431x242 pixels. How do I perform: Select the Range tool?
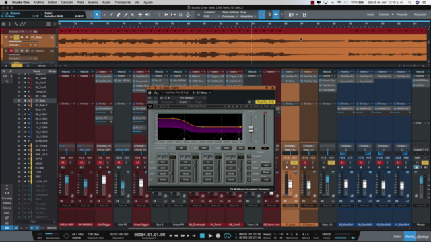[104, 15]
